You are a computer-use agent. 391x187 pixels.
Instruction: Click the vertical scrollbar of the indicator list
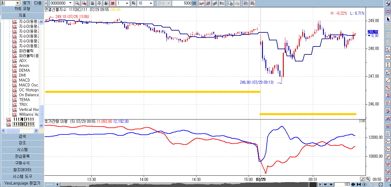(41, 73)
